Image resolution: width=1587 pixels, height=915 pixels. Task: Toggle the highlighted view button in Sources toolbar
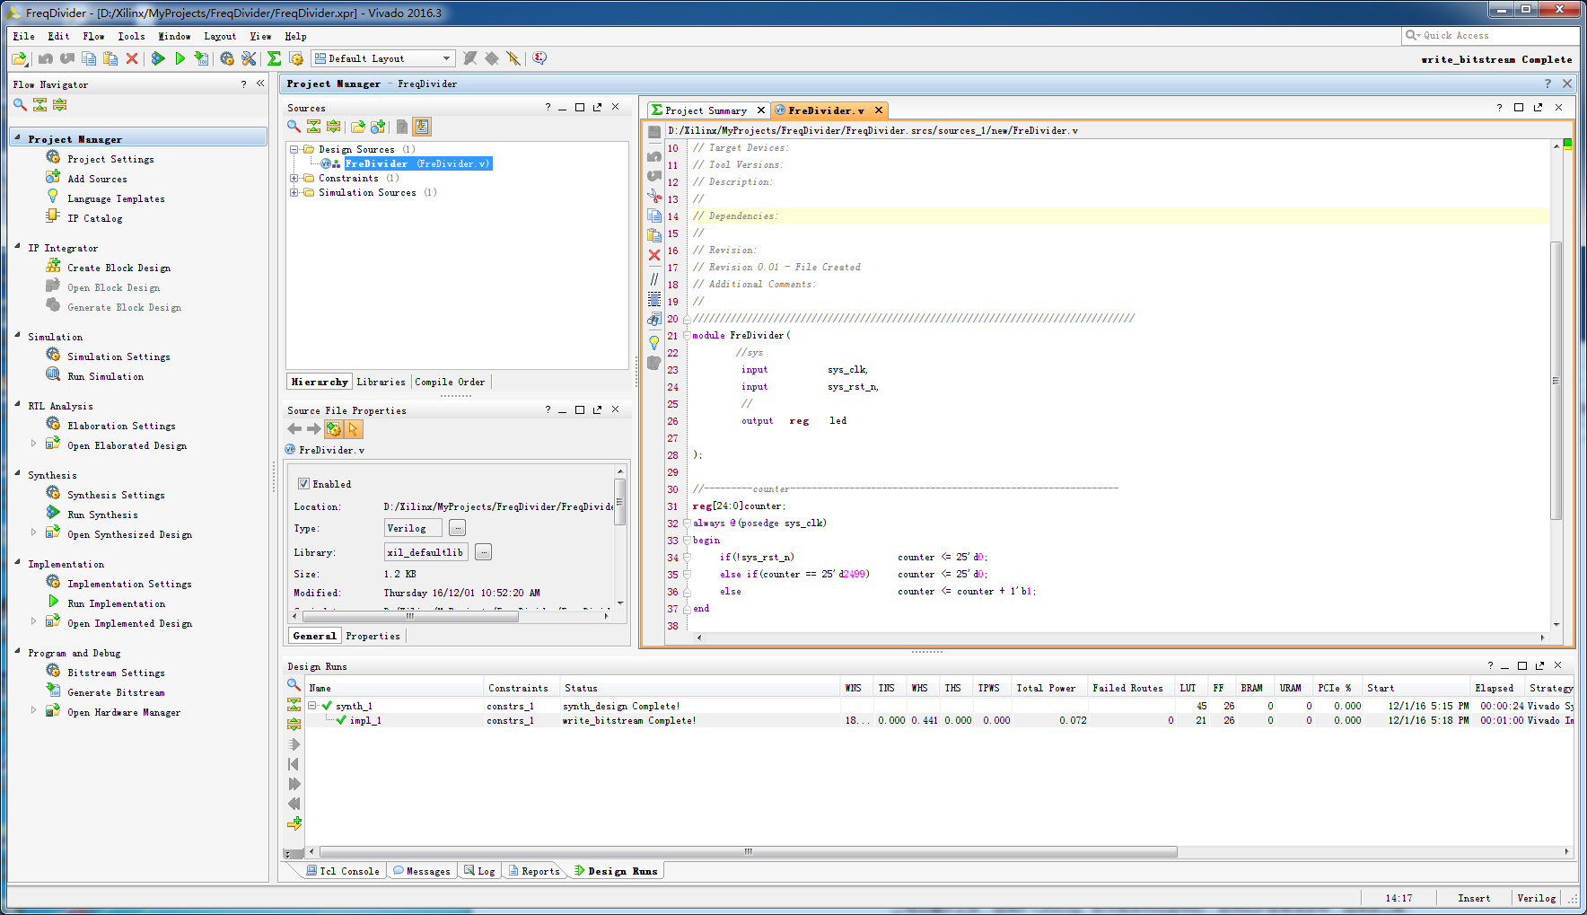pyautogui.click(x=422, y=127)
